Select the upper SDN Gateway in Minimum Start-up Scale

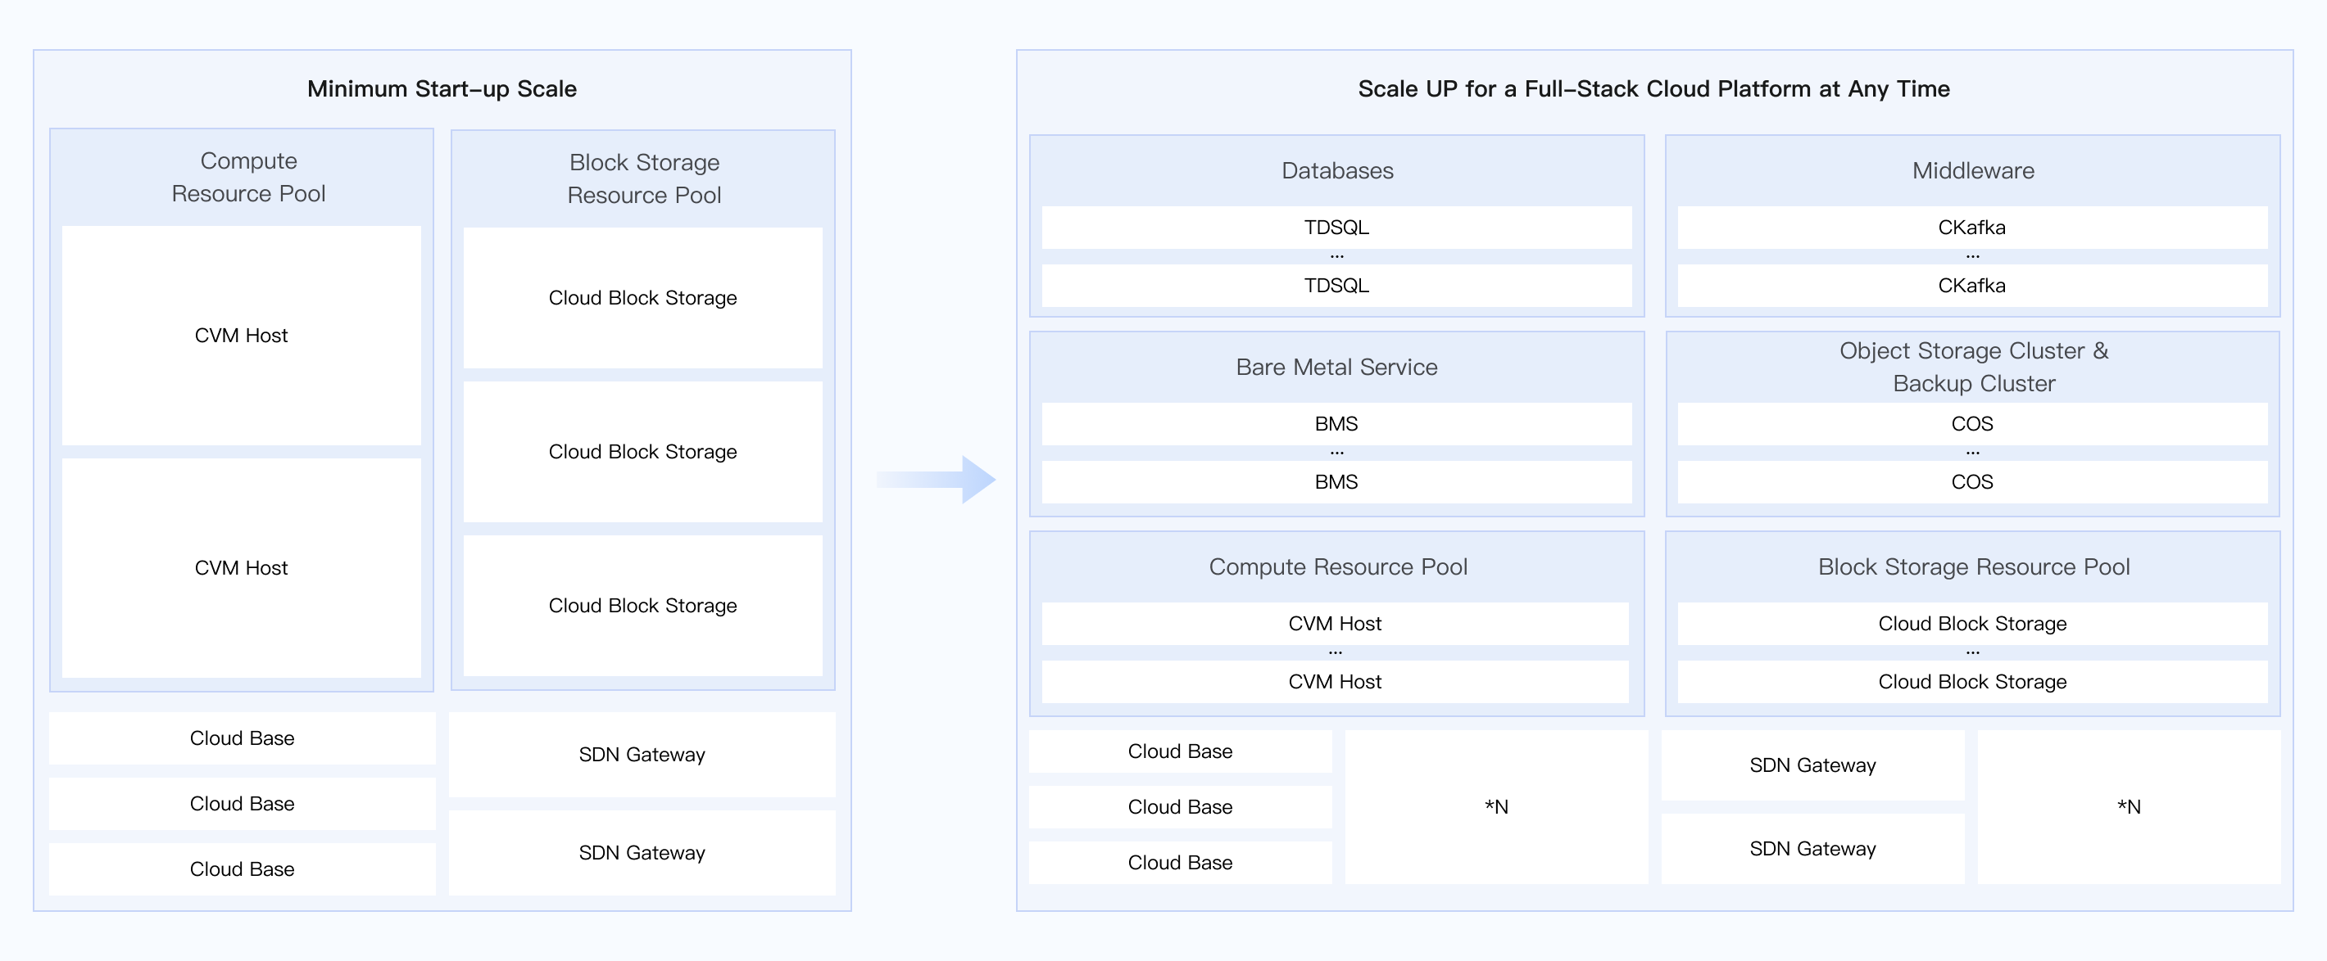[x=642, y=755]
